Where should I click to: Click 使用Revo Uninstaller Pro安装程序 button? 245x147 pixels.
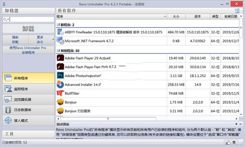[x=29, y=50]
